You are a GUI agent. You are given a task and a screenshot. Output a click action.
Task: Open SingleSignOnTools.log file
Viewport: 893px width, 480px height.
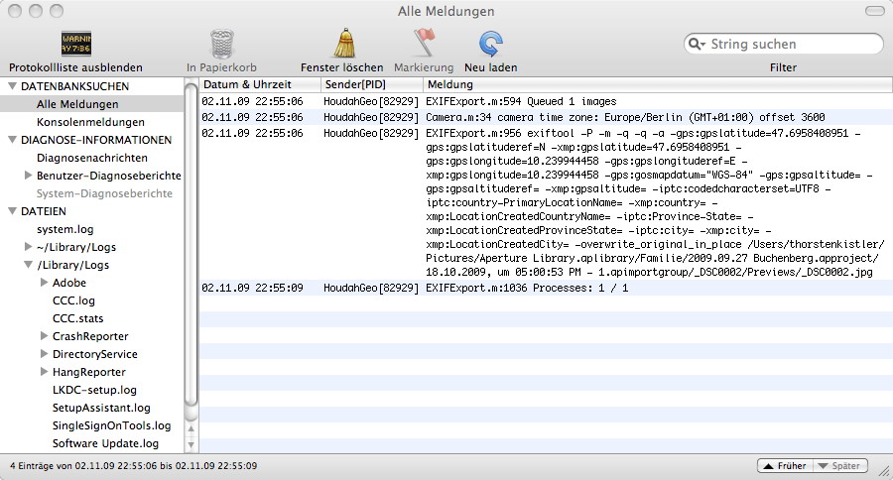(x=111, y=425)
